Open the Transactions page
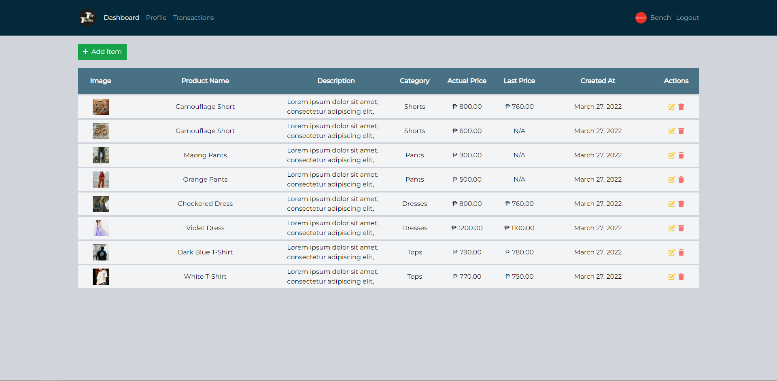777x381 pixels. tap(193, 18)
